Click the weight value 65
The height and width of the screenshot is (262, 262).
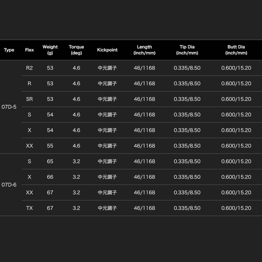point(50,161)
